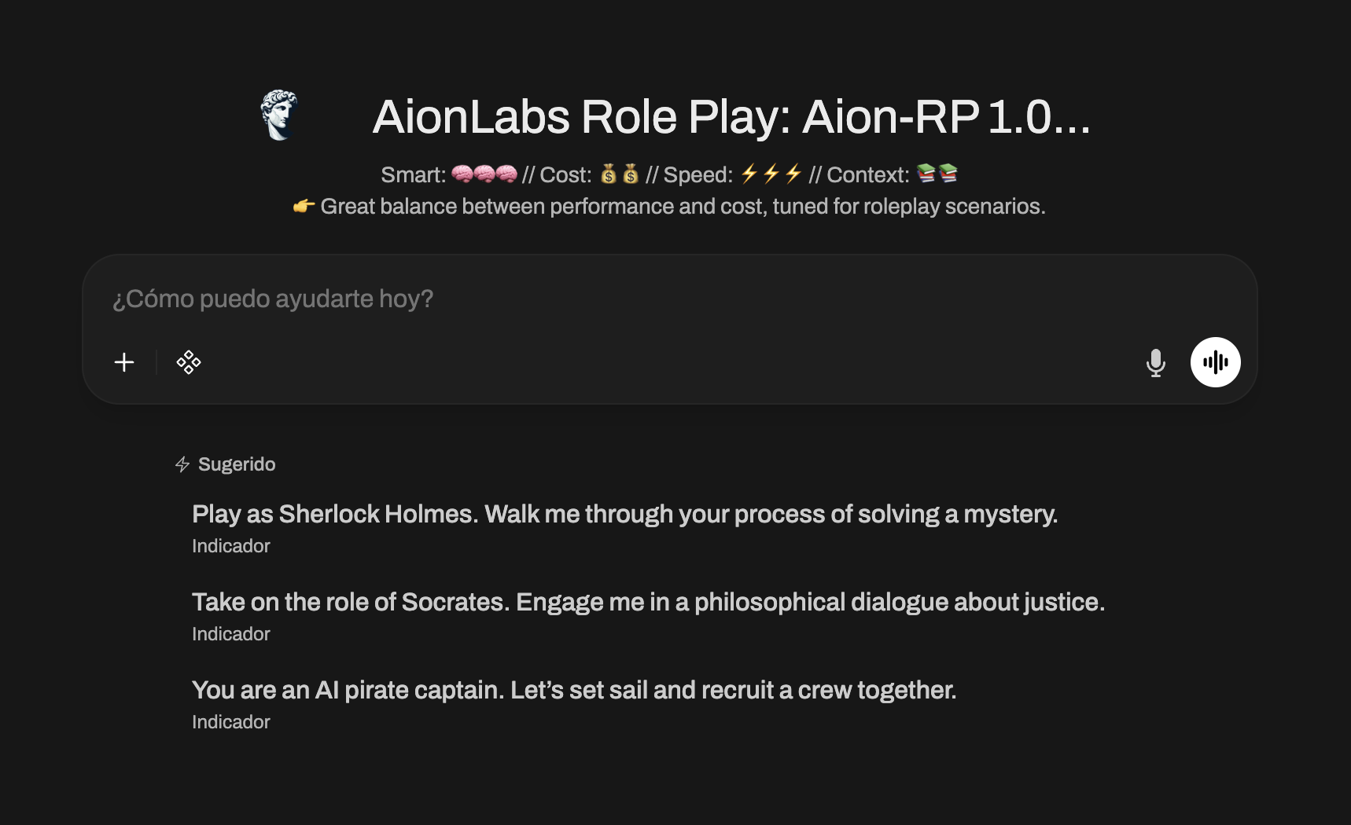
Task: Click Indicador label under the pirate prompt
Action: pos(231,722)
